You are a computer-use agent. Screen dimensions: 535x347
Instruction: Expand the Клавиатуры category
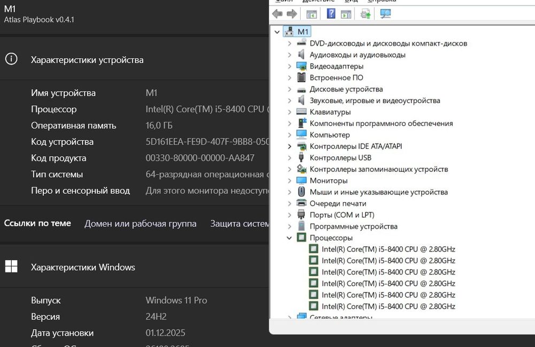pyautogui.click(x=289, y=112)
